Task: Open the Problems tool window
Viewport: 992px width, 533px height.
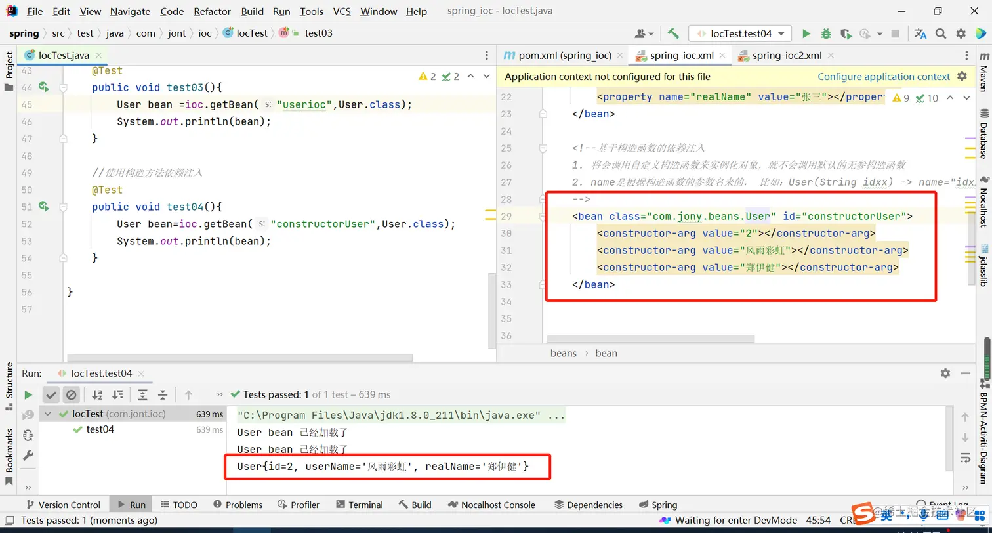Action: (238, 505)
